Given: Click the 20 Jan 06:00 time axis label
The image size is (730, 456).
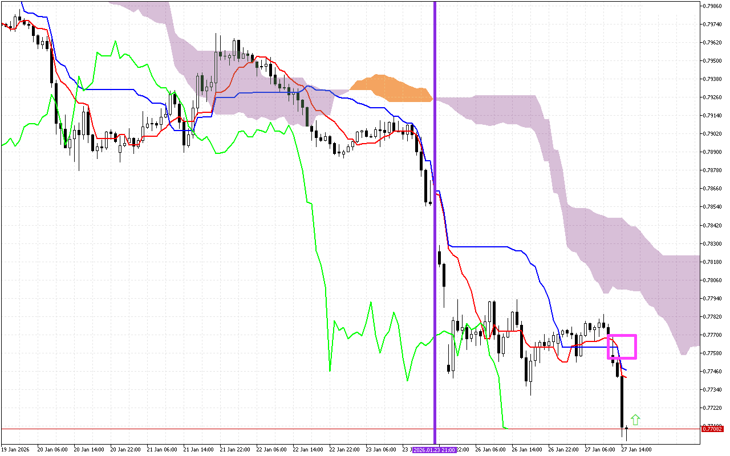Looking at the screenshot, I should coord(51,450).
